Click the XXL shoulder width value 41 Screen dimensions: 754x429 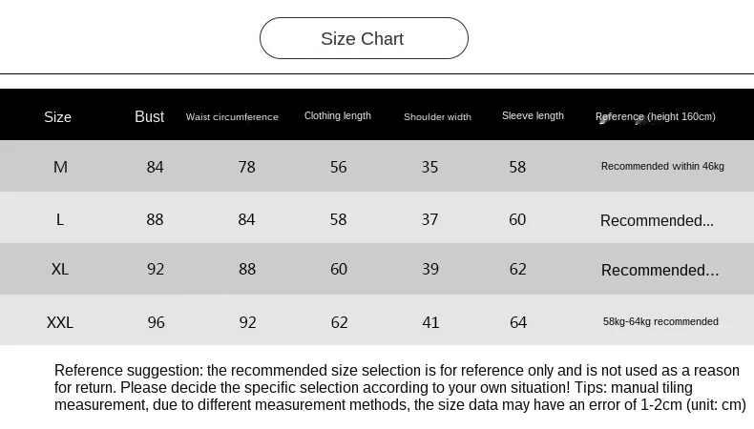430,322
